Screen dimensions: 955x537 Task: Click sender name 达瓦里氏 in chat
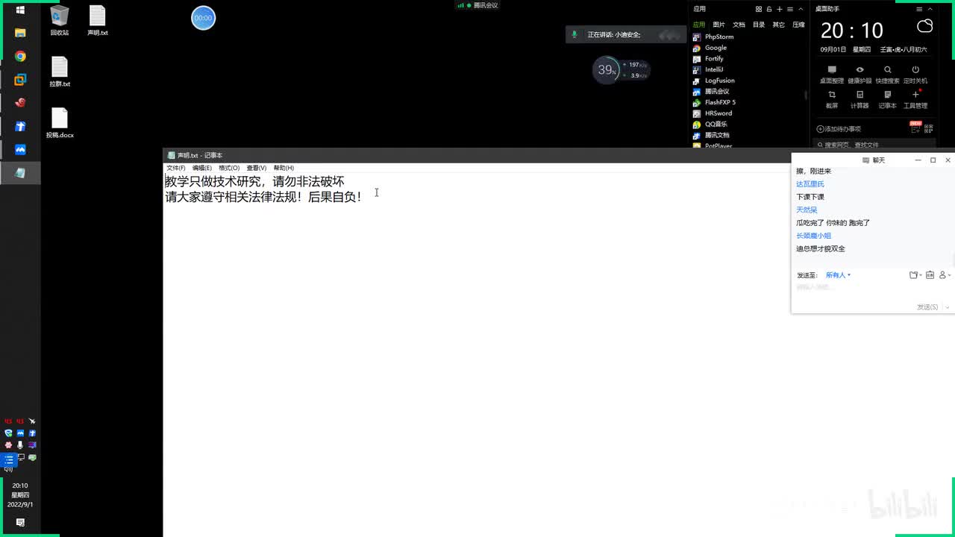(x=810, y=184)
